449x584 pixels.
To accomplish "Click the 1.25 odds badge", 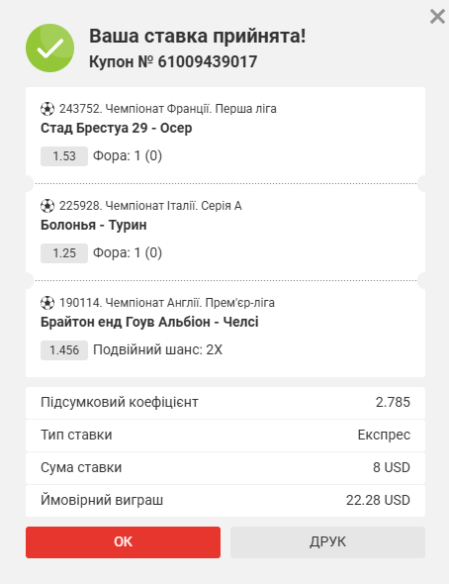I will pos(64,253).
